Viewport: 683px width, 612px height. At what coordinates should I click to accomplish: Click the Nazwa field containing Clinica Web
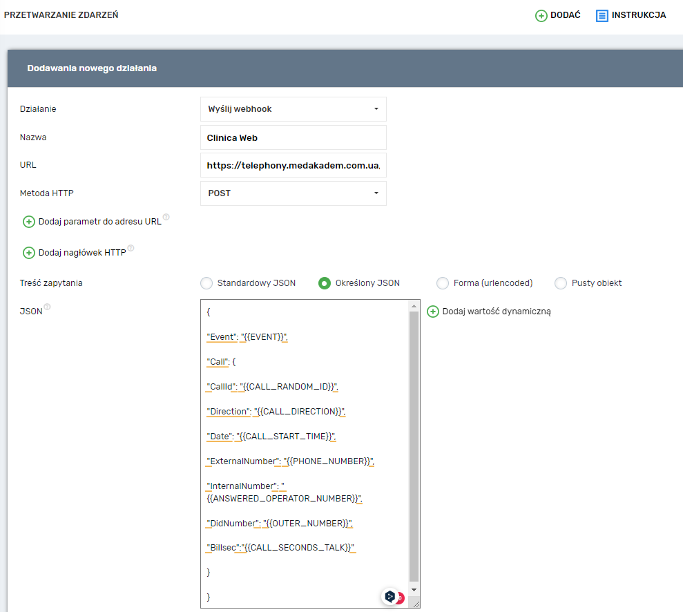pos(293,137)
